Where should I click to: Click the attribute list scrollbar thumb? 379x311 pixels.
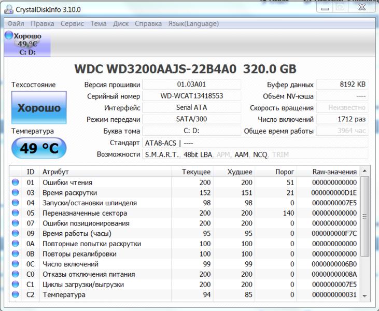[x=364, y=216]
